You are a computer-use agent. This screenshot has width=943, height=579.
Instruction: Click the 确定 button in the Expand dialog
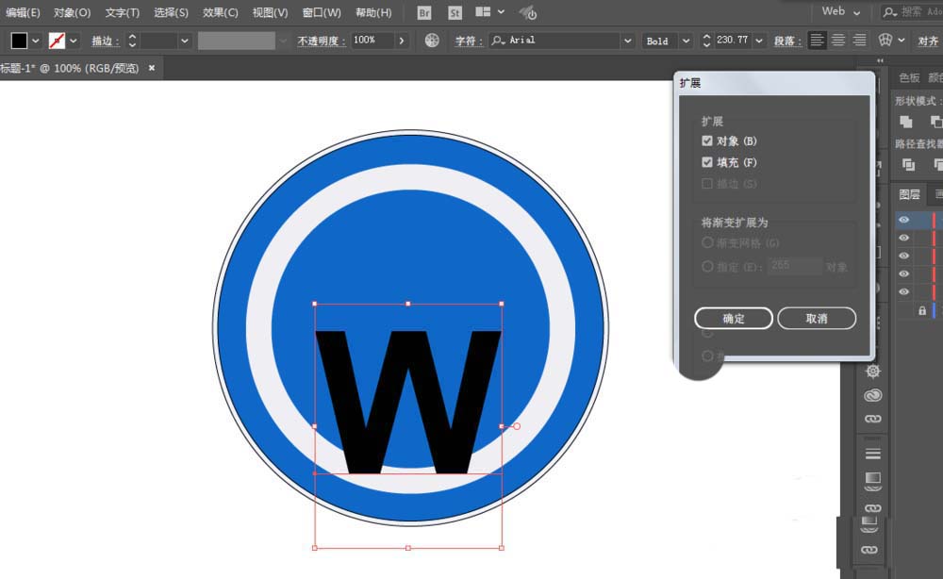(734, 318)
